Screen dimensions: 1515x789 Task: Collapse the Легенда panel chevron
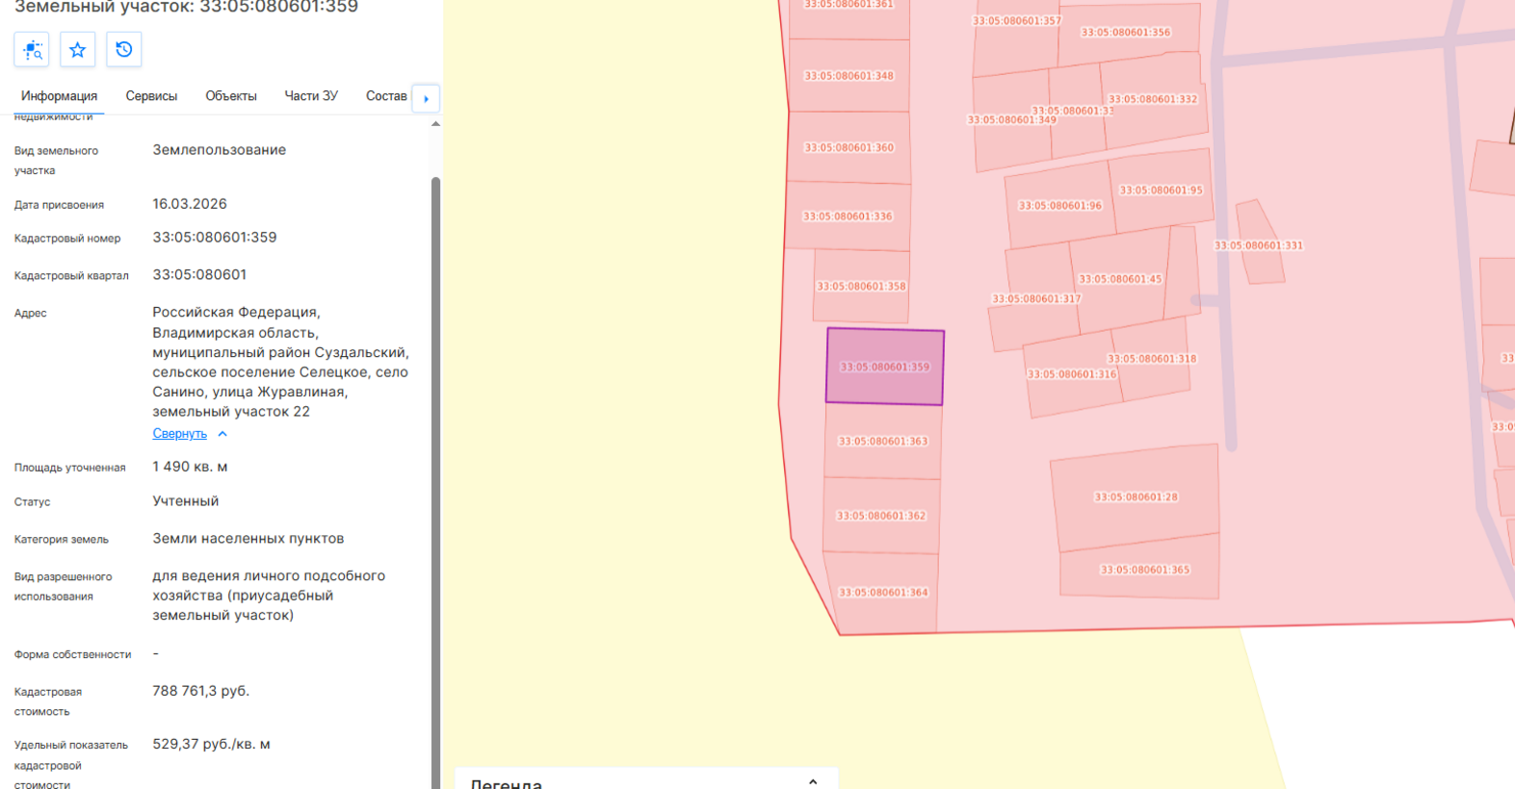tap(813, 781)
